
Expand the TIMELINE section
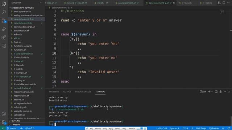(16, 125)
